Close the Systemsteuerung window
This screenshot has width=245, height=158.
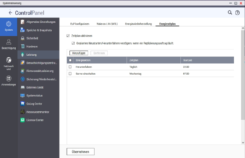241,3
